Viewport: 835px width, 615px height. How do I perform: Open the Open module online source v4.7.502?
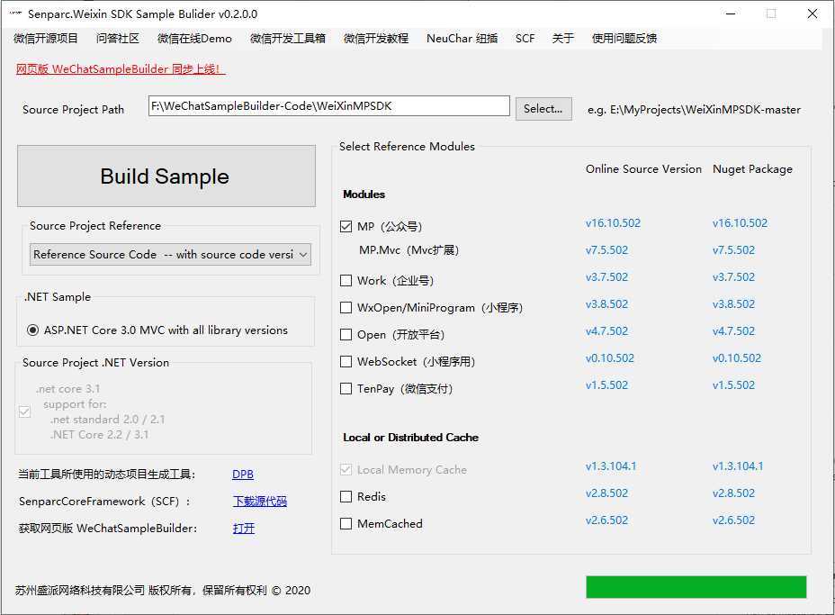606,331
